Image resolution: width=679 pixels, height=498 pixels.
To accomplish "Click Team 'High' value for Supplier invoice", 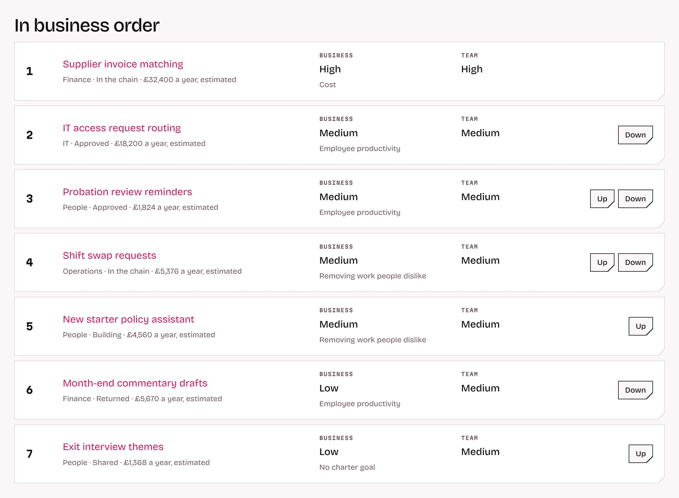I will 471,69.
